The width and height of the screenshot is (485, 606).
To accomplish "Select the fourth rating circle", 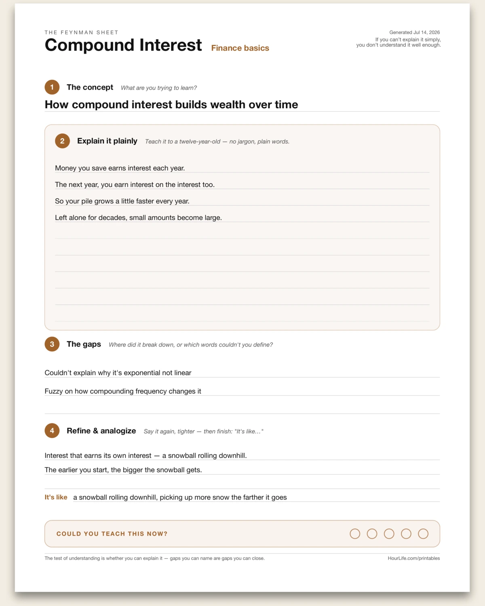I will (x=406, y=534).
